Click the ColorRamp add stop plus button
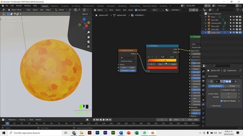This screenshot has height=136, width=243. click(148, 57)
